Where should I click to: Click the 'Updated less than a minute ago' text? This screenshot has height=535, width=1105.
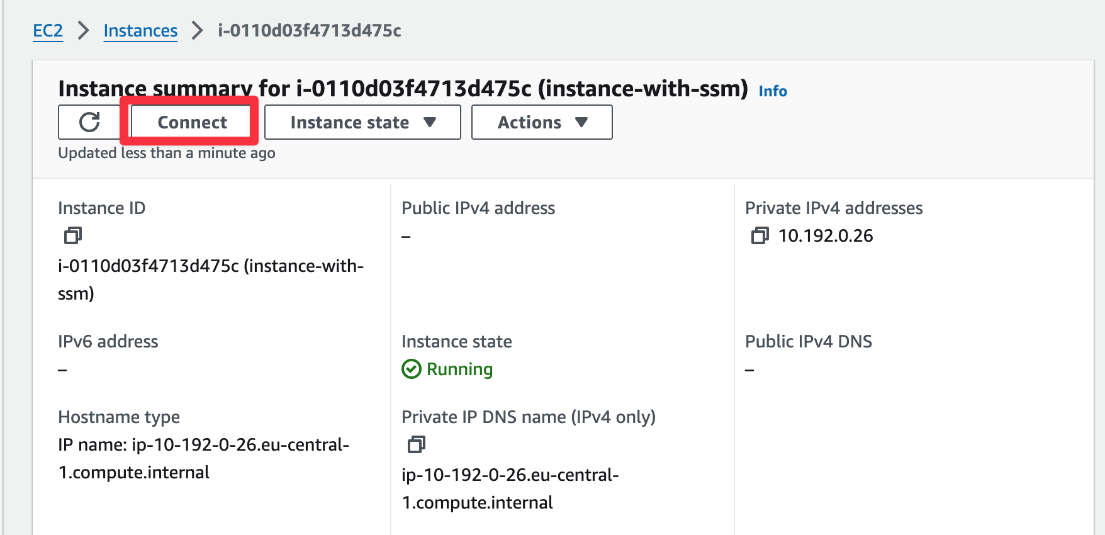(166, 153)
